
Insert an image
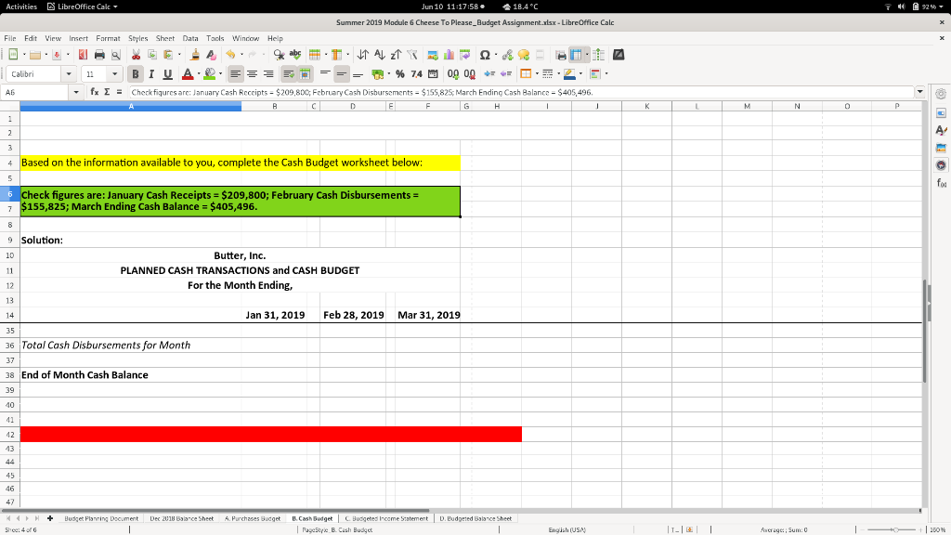(433, 55)
